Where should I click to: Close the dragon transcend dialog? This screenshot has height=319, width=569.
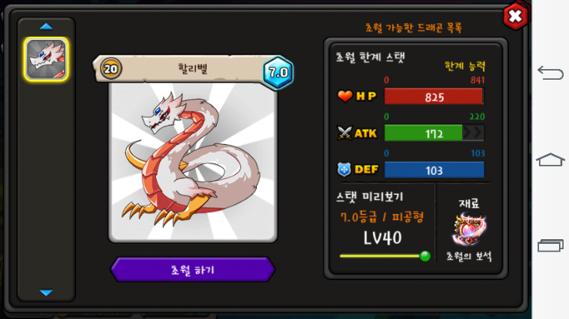[x=515, y=16]
